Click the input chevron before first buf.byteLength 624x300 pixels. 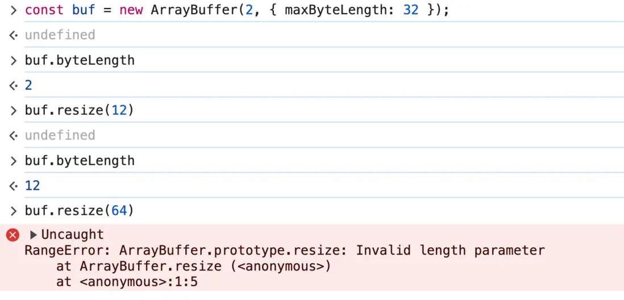tap(14, 60)
